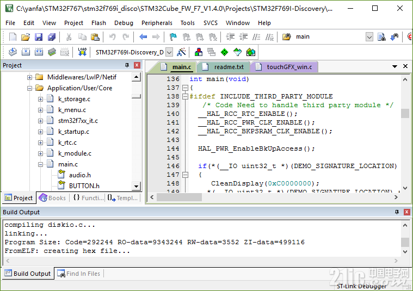Translate the current file
The height and width of the screenshot is (291, 413).
(13, 52)
